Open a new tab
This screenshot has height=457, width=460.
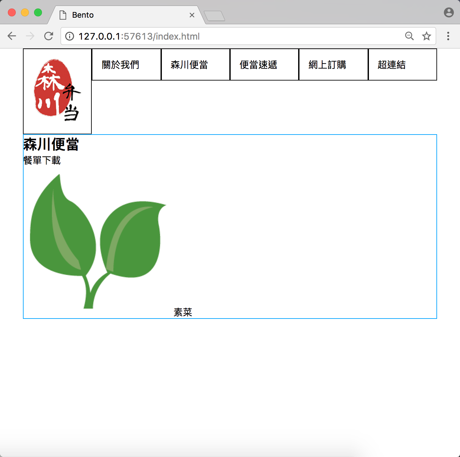pyautogui.click(x=214, y=16)
